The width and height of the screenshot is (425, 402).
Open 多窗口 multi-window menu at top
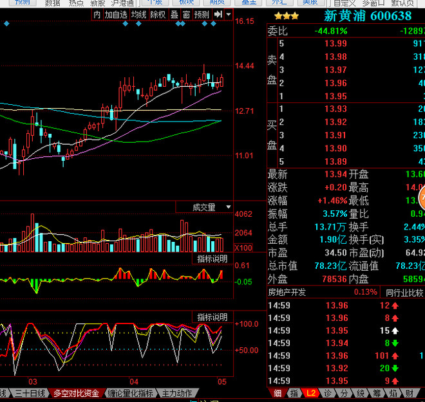(374, 3)
